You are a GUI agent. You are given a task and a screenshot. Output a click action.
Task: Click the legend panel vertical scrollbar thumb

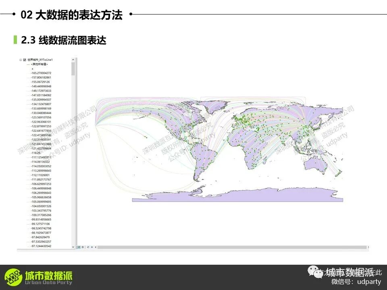pyautogui.click(x=73, y=68)
